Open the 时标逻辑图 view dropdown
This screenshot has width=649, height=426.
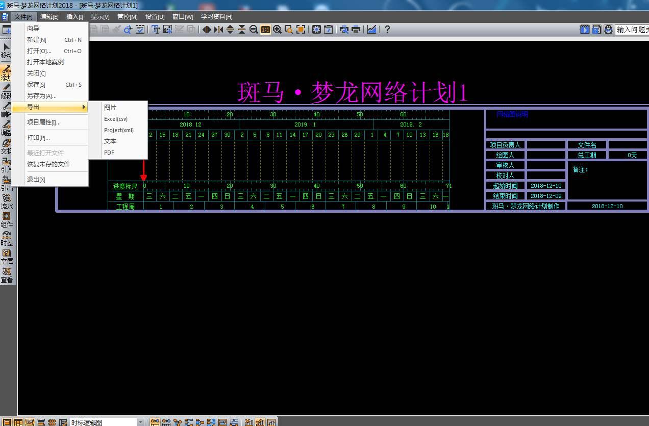point(140,422)
